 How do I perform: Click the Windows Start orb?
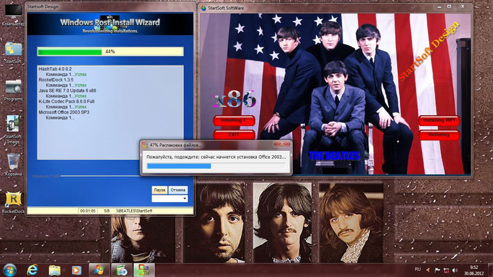coord(10,269)
